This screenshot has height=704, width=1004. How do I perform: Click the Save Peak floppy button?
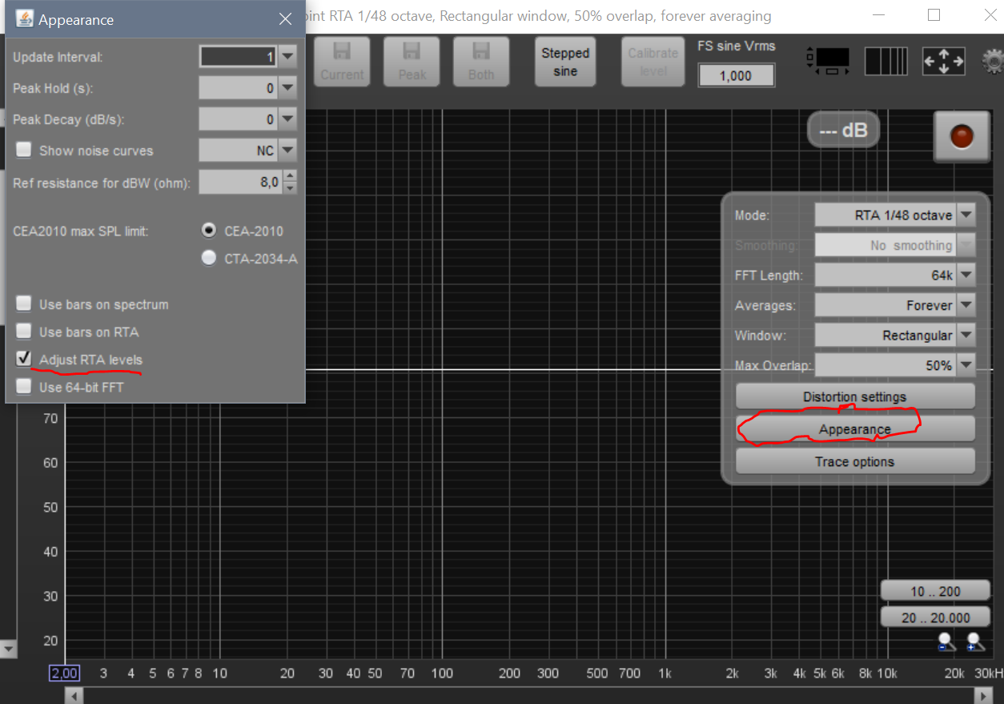point(412,62)
